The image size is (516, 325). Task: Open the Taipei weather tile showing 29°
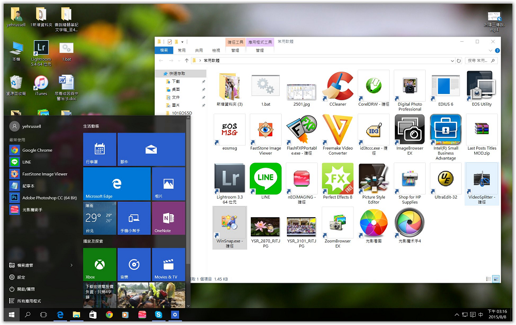(x=100, y=218)
